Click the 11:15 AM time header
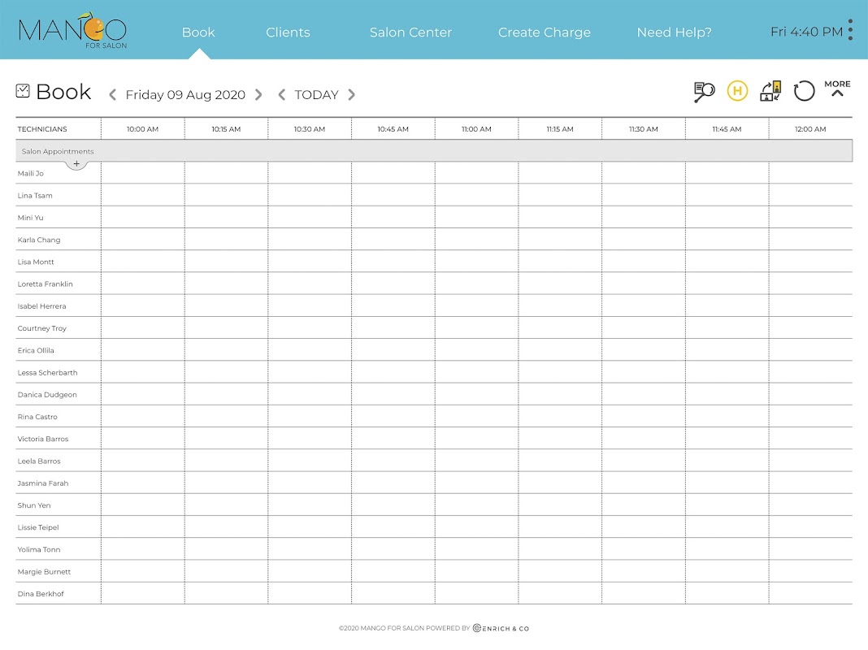868x650 pixels. 560,129
